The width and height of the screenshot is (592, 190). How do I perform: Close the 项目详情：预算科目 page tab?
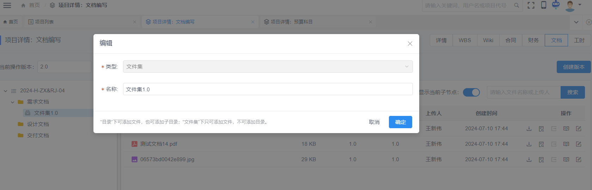pos(371,22)
